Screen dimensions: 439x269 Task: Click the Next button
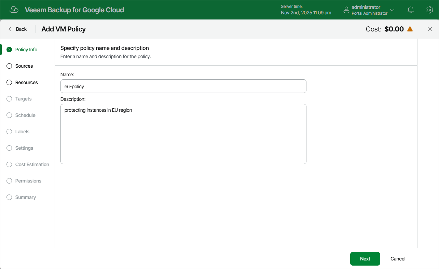pyautogui.click(x=365, y=259)
